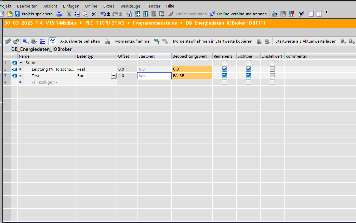This screenshot has width=356, height=223.
Task: Click the cut scissors icon
Action: (x=69, y=14)
